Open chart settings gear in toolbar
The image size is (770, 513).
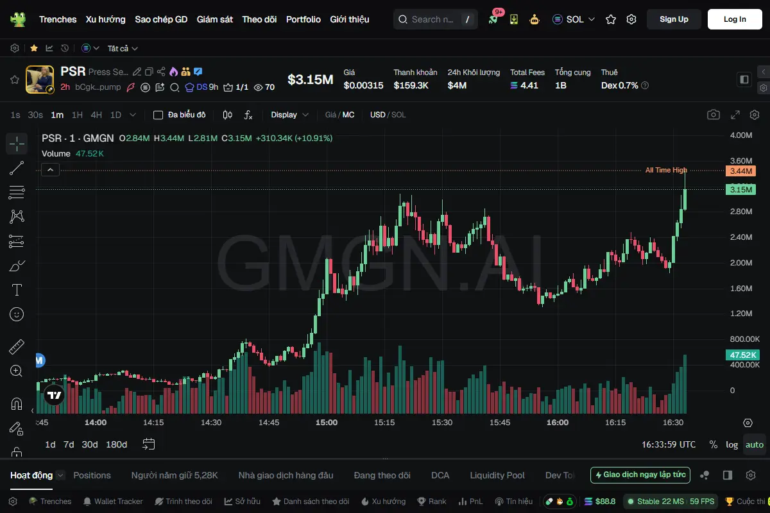755,115
